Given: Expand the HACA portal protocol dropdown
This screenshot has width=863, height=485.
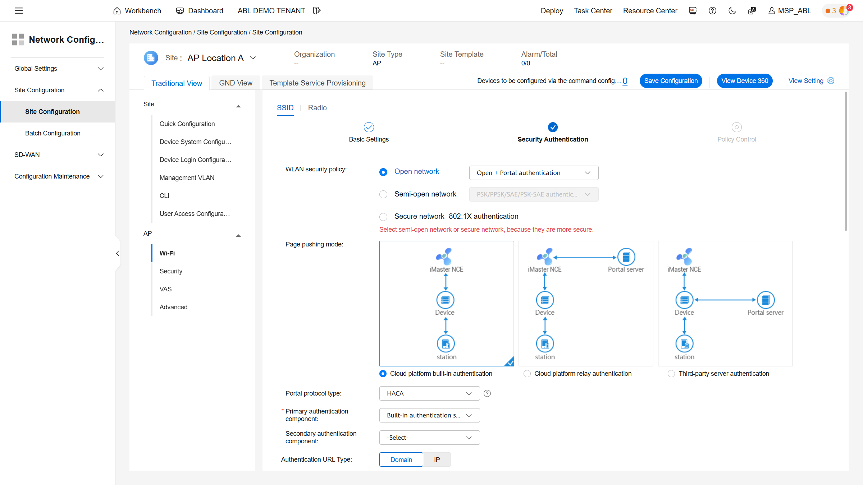Looking at the screenshot, I should pos(429,393).
